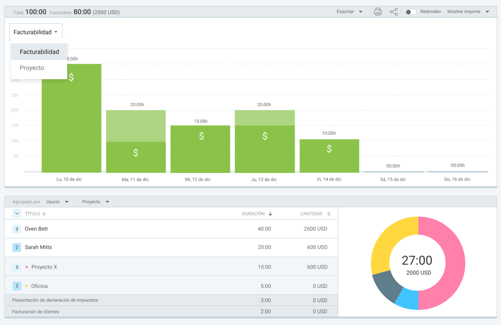Collapse all rows with header chevron

coord(17,213)
